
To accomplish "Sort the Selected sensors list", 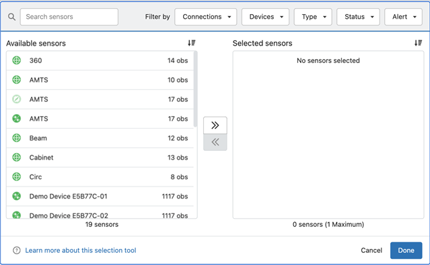I will click(418, 43).
